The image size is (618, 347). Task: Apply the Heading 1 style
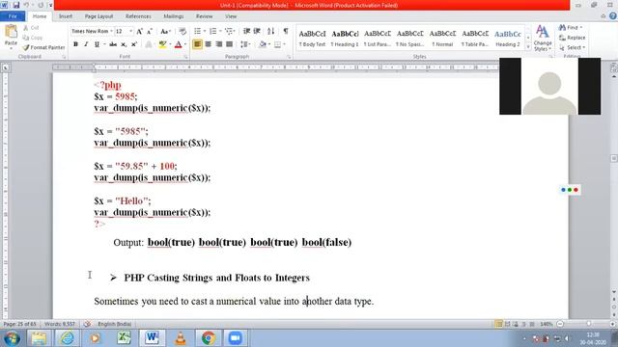tap(345, 39)
